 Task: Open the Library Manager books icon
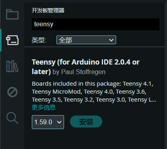(12, 66)
